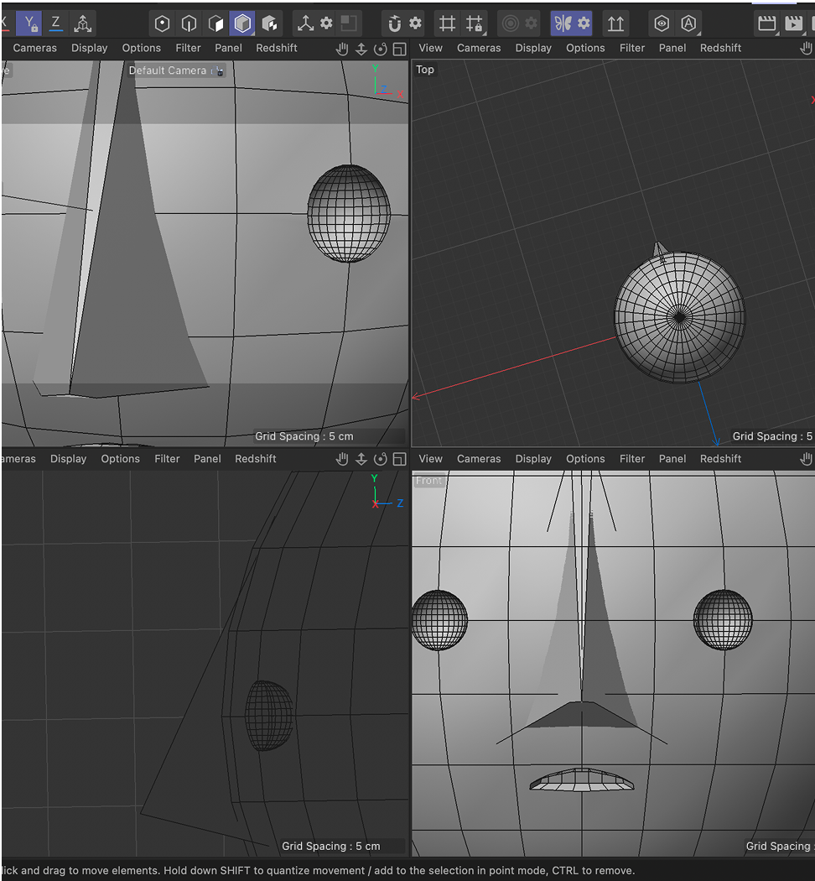Screen dimensions: 815x881
Task: Click Redshift in the Front viewport menu bar
Action: pyautogui.click(x=720, y=458)
